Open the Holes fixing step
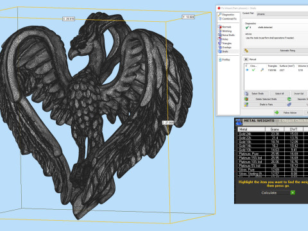The height and width of the screenshot is (231, 308). (223, 39)
